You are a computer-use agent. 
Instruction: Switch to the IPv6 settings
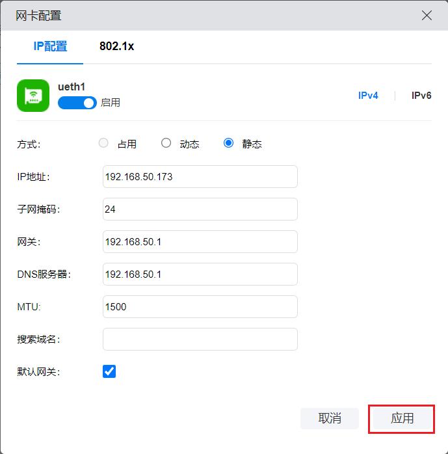421,96
